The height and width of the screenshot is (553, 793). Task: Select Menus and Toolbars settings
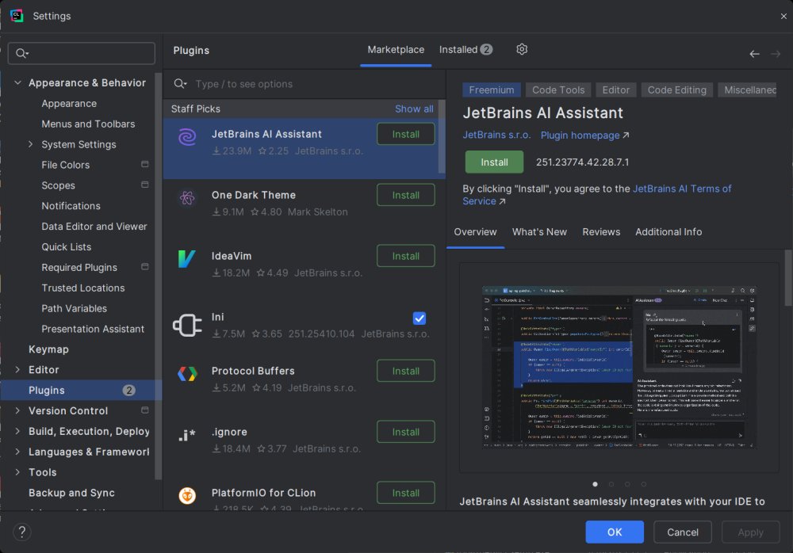coord(88,124)
